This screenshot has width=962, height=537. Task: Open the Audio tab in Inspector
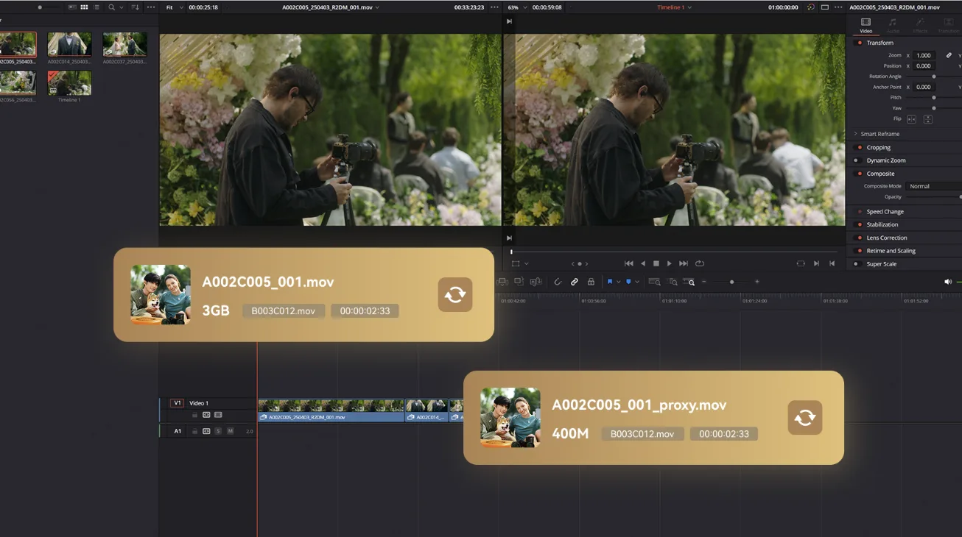(893, 26)
